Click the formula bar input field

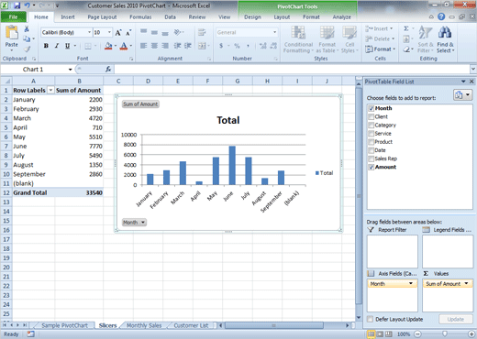point(292,70)
